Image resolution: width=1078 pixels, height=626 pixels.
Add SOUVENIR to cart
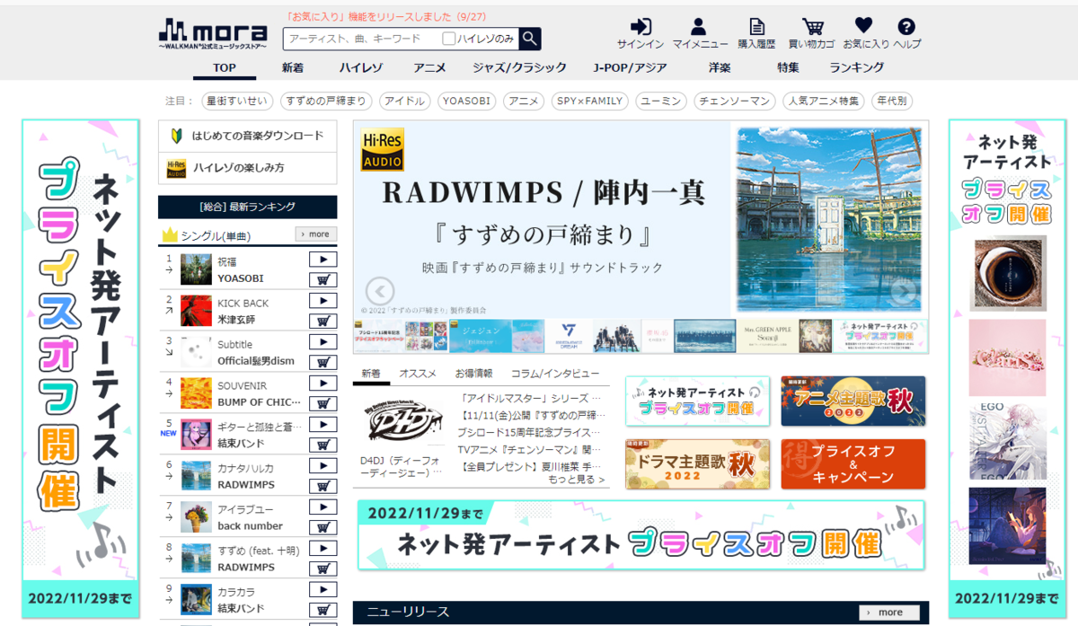323,403
